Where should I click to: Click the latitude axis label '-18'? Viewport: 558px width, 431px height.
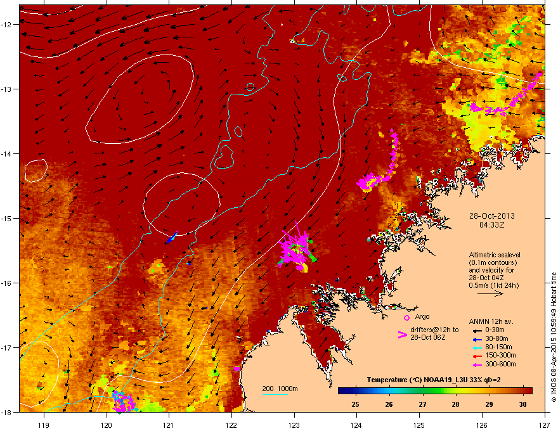[x=8, y=412]
